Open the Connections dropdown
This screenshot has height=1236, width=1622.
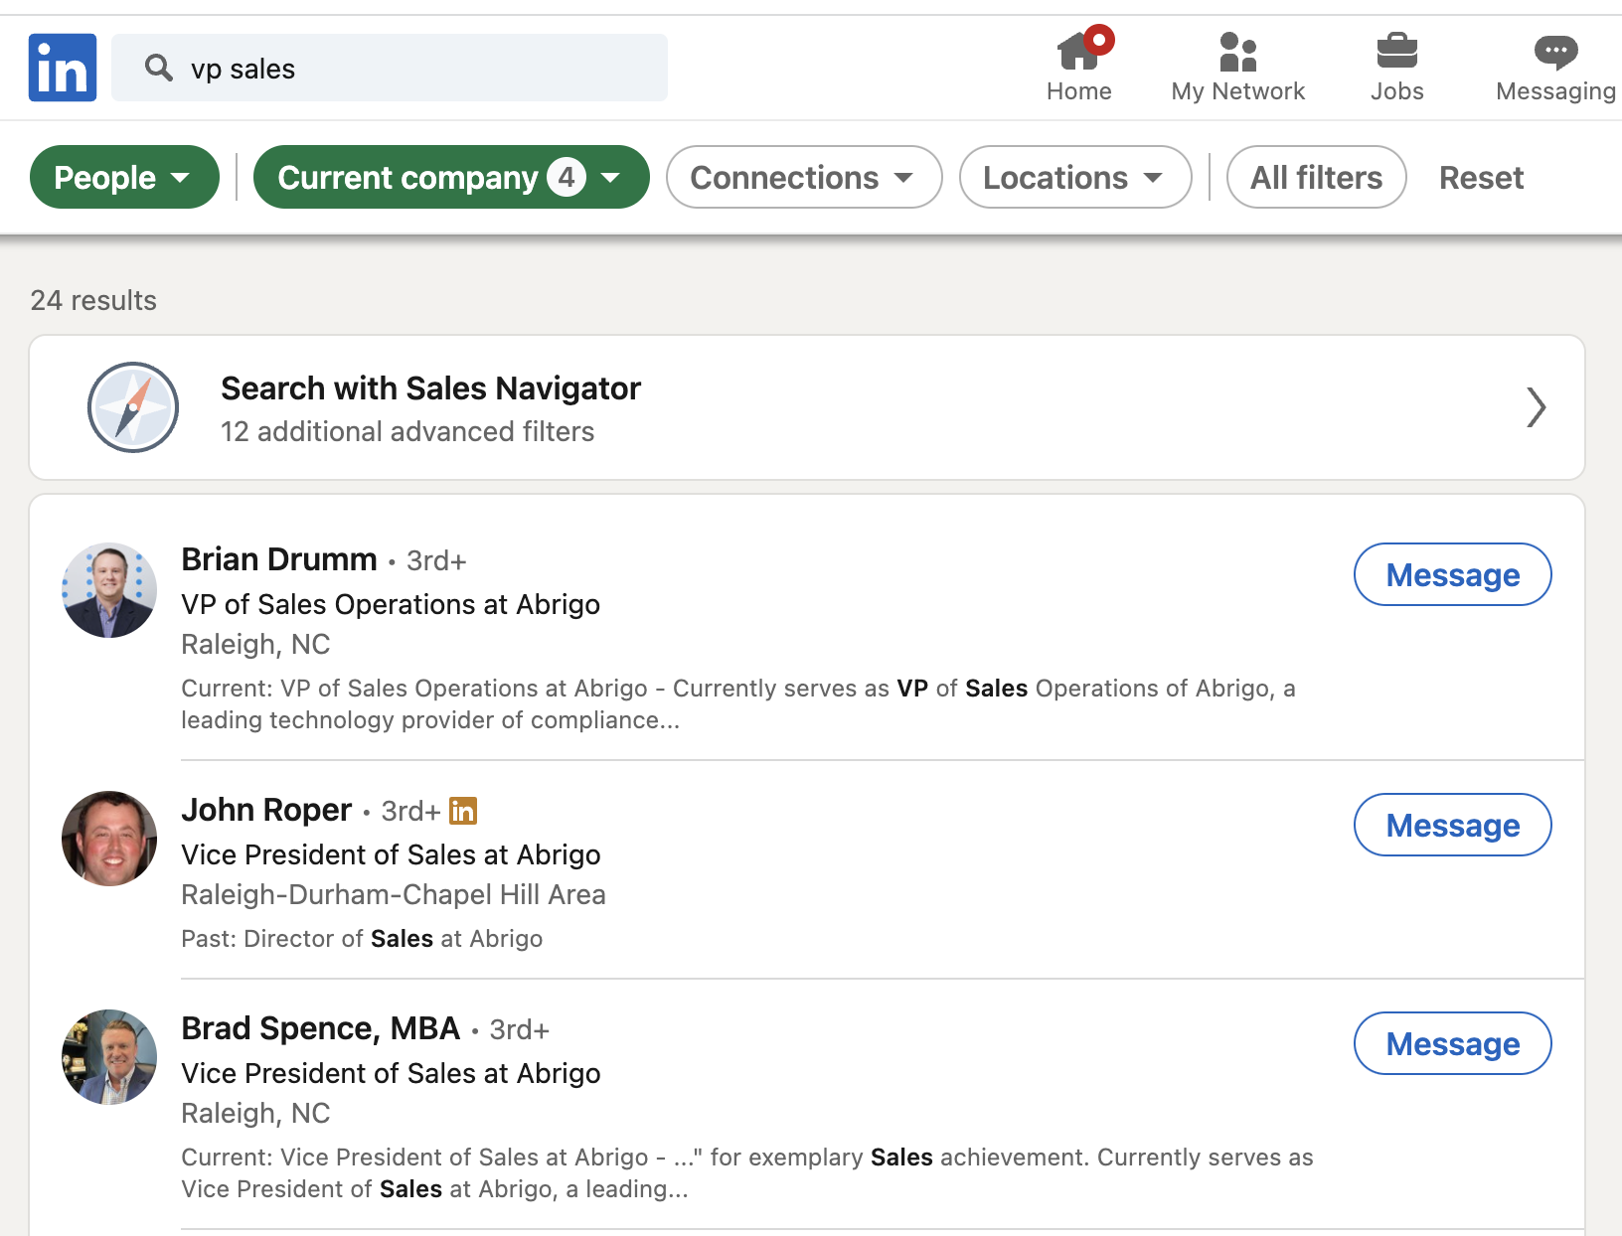tap(802, 177)
